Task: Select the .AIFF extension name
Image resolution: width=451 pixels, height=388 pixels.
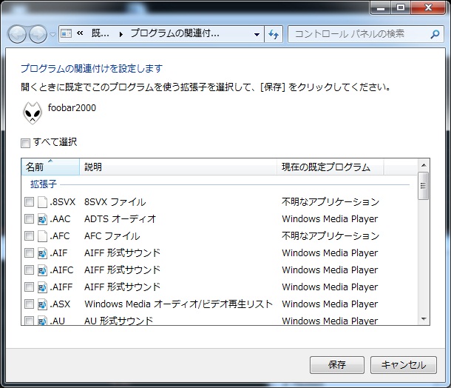Action: (x=61, y=287)
